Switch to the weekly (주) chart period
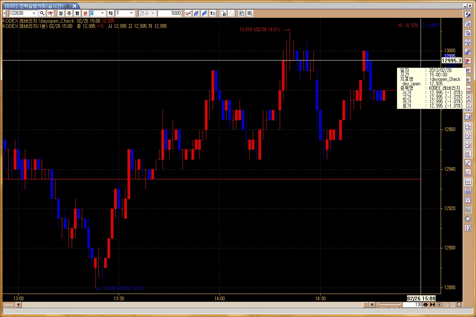476x317 pixels. 69,13
